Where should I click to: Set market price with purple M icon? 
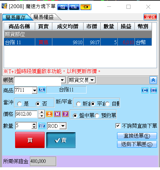click(57, 114)
